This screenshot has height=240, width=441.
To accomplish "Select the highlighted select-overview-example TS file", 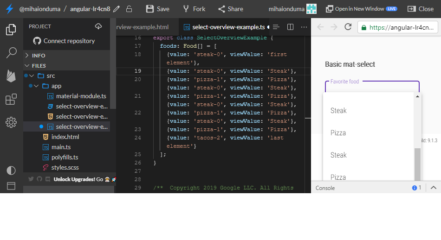I will [x=66, y=126].
